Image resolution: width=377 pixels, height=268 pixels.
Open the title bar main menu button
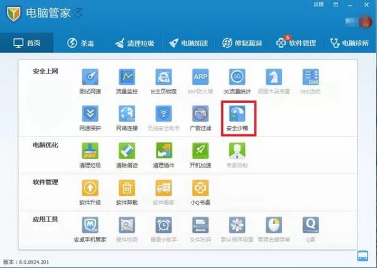336,4
